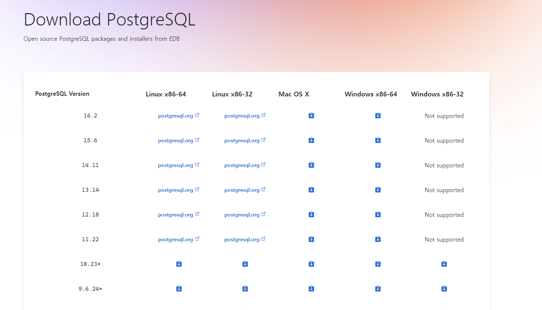
Task: Click the version 9.6.24* cell
Action: [x=90, y=289]
